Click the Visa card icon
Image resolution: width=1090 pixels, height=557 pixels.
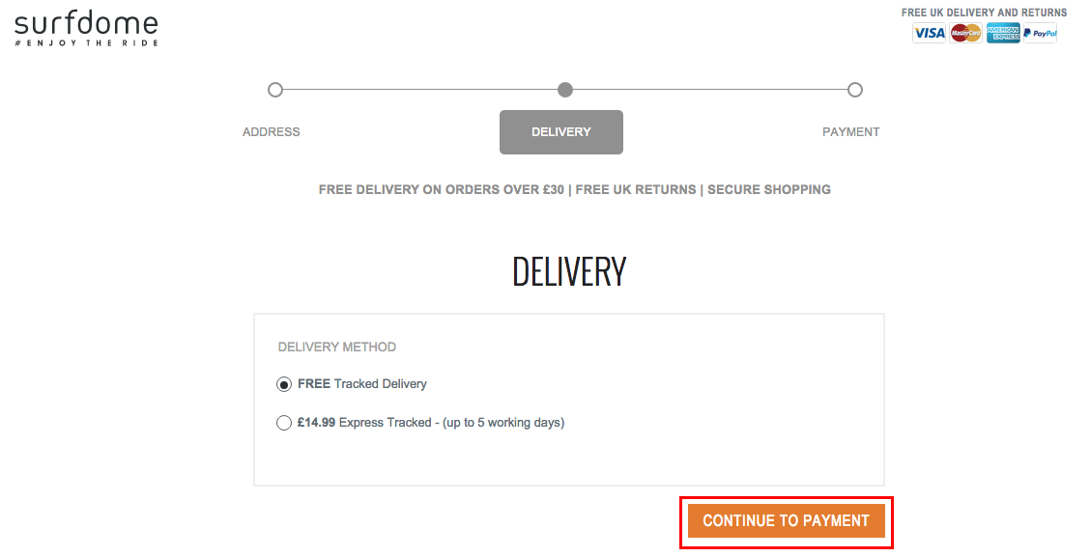929,33
